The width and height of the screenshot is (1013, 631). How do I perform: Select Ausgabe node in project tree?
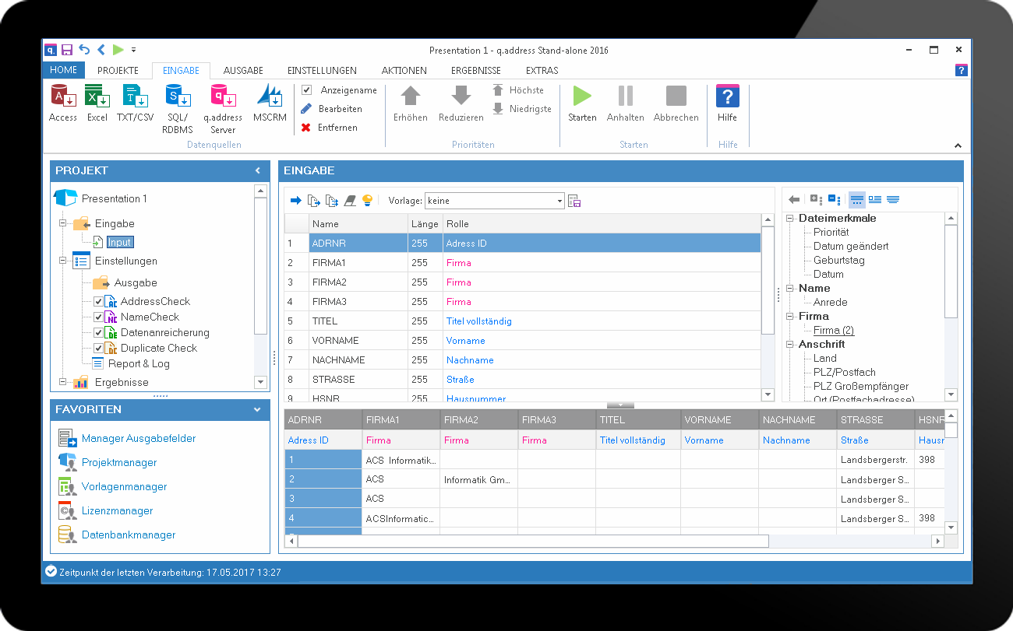136,283
